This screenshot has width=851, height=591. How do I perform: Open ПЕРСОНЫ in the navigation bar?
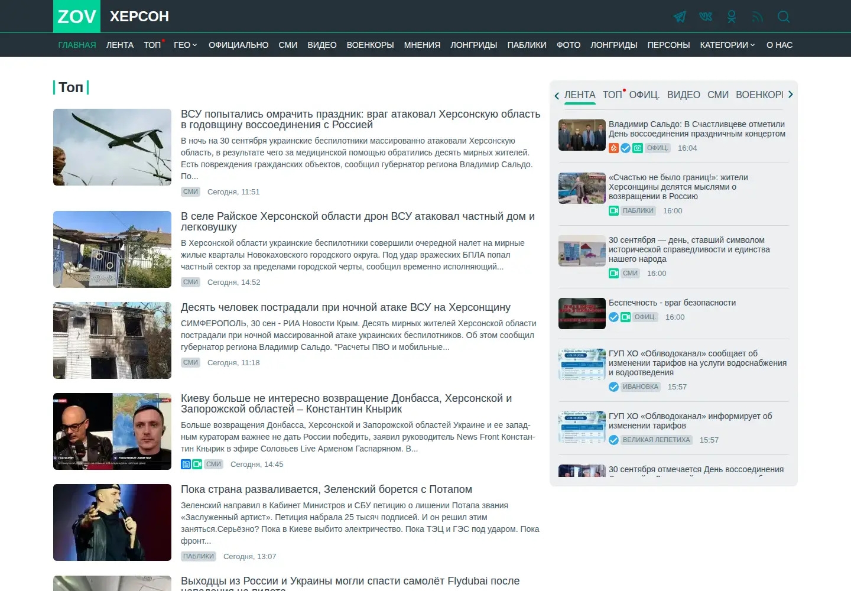point(668,45)
